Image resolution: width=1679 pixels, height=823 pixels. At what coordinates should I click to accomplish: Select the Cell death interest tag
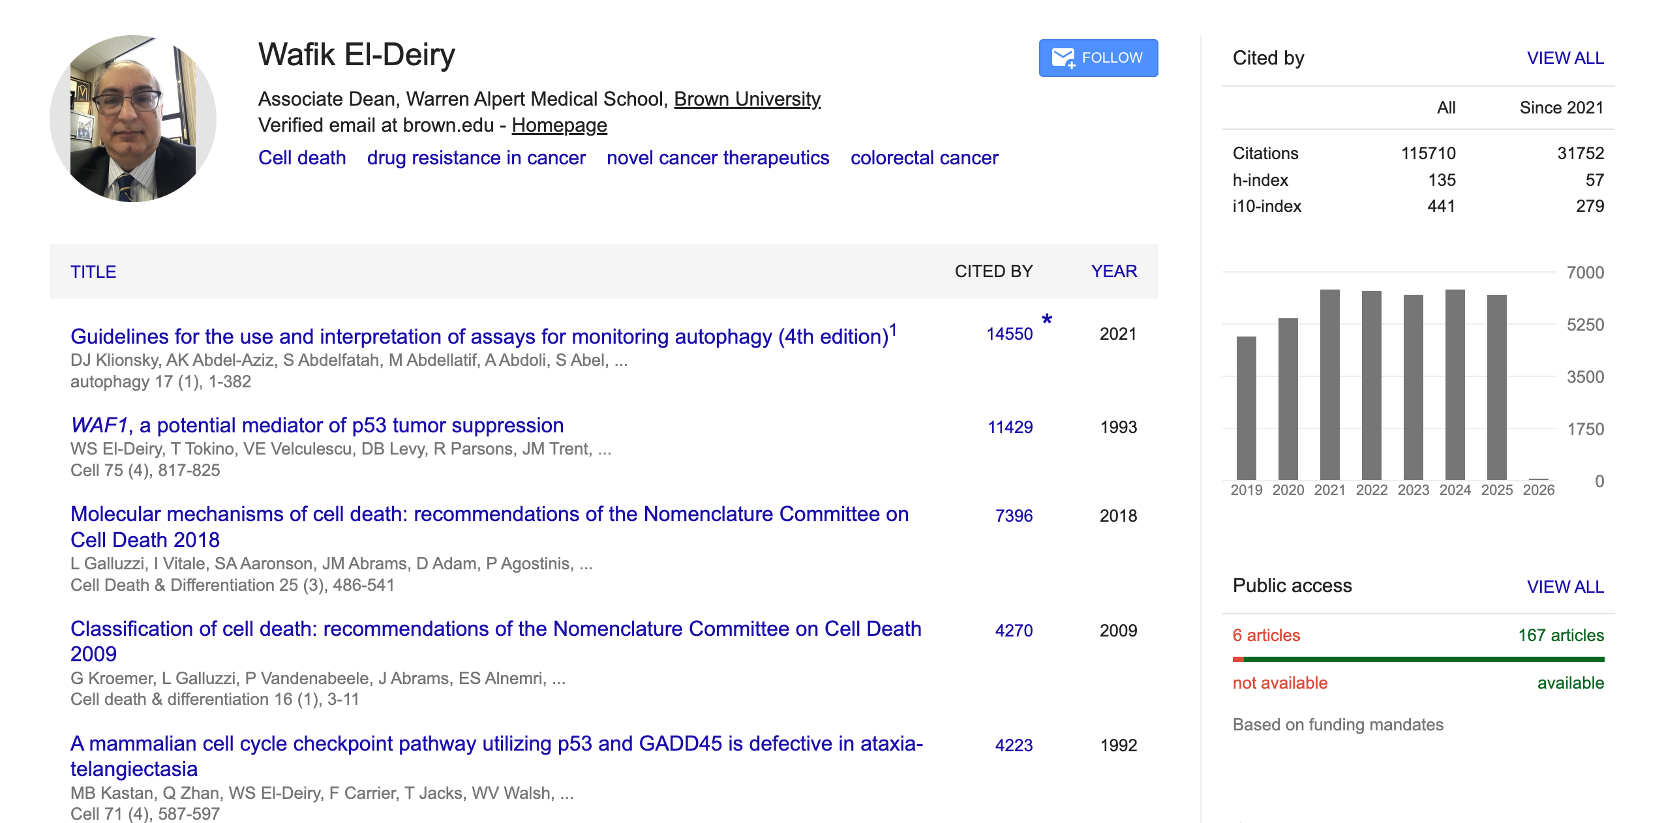302,158
